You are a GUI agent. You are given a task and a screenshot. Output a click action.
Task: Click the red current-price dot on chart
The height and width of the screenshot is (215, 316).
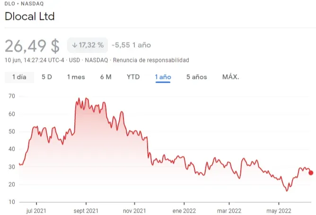point(311,172)
